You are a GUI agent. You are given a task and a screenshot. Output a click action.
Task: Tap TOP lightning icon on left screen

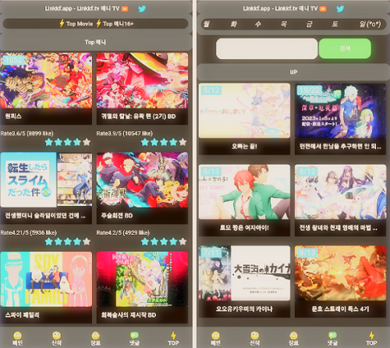coord(173,336)
